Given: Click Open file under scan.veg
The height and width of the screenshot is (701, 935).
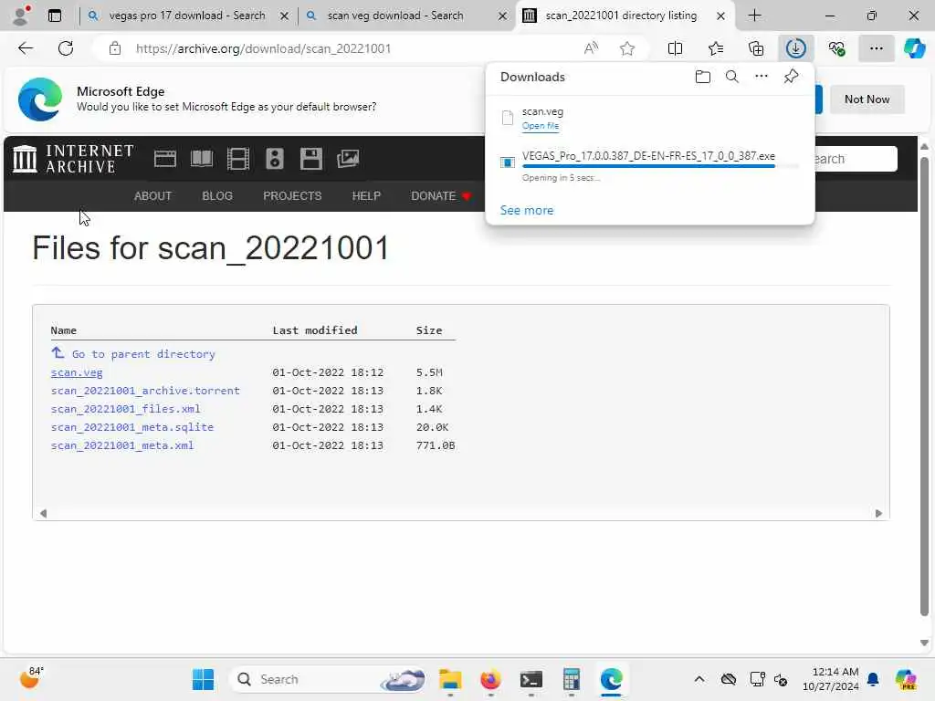Looking at the screenshot, I should tap(541, 126).
